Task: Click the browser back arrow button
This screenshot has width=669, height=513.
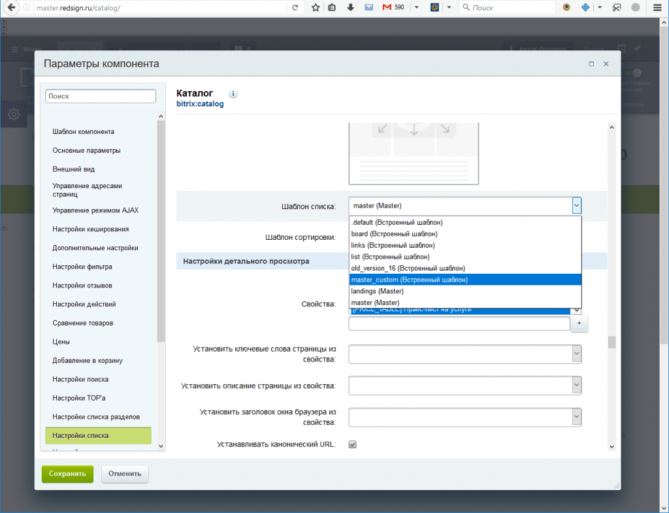Action: pyautogui.click(x=11, y=8)
